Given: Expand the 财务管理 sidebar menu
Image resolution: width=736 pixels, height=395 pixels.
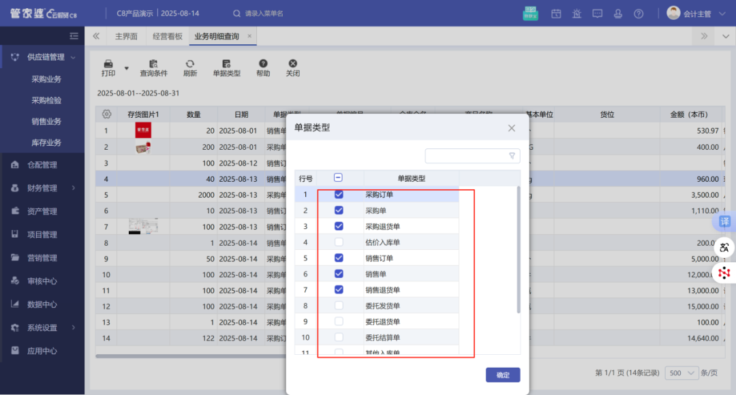Looking at the screenshot, I should pos(43,188).
